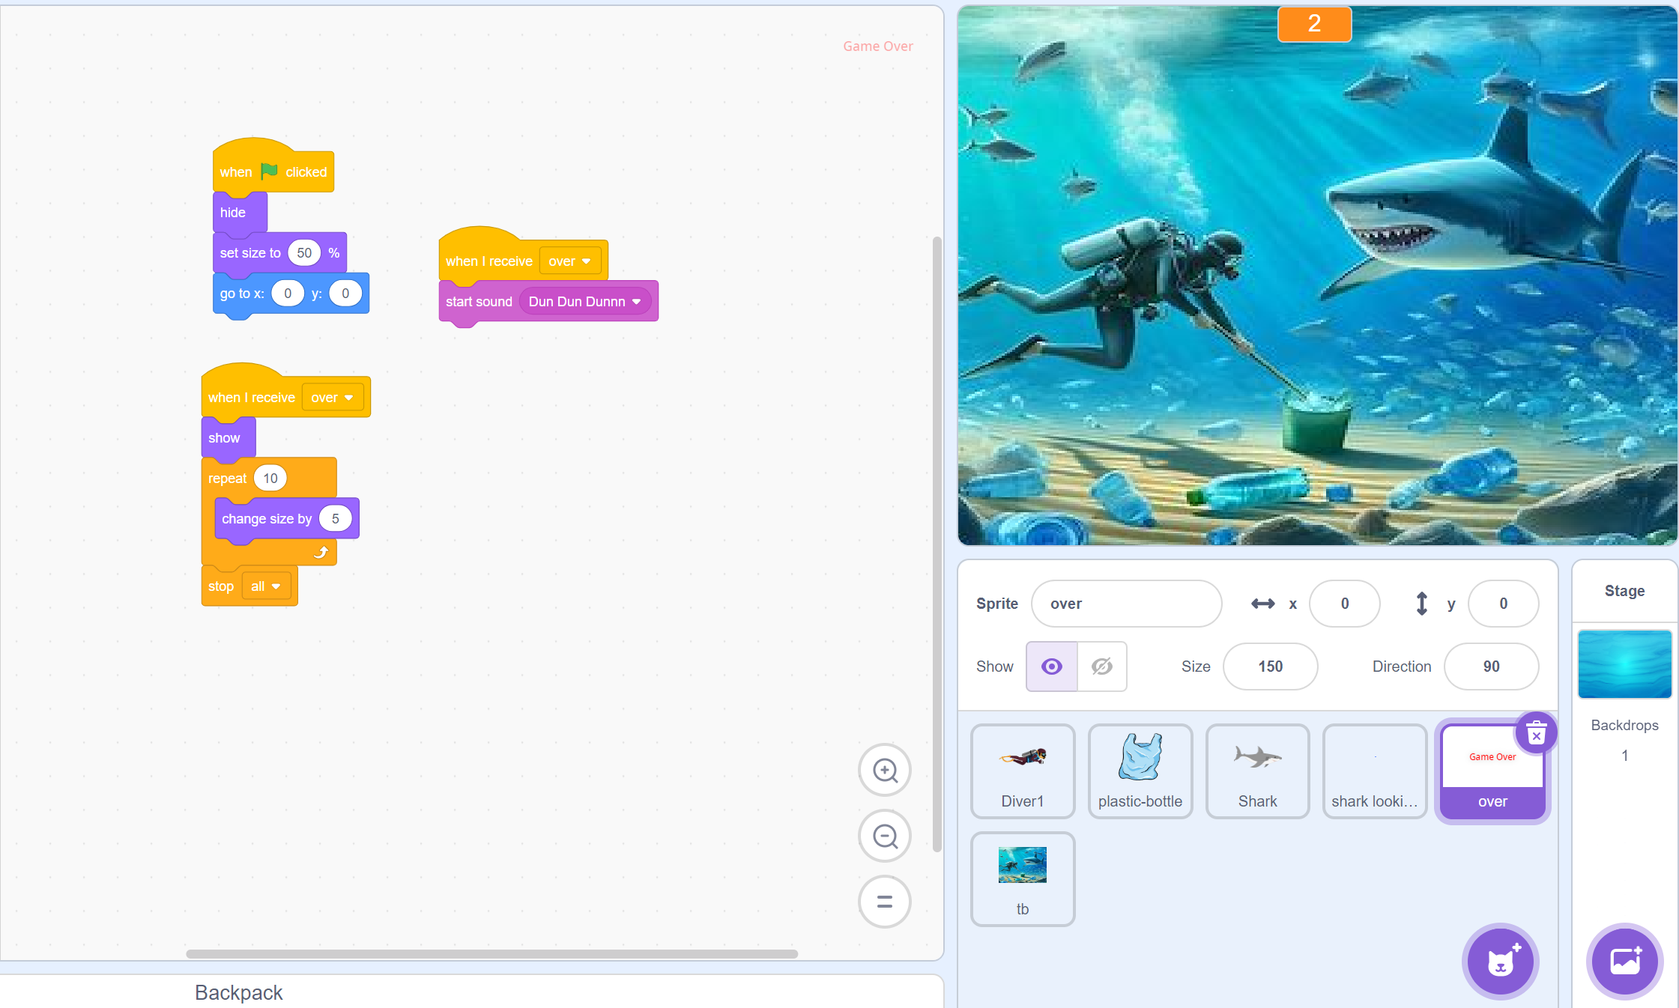This screenshot has height=1008, width=1679.
Task: Hide sprite using crossed-eye toggle
Action: click(1101, 667)
